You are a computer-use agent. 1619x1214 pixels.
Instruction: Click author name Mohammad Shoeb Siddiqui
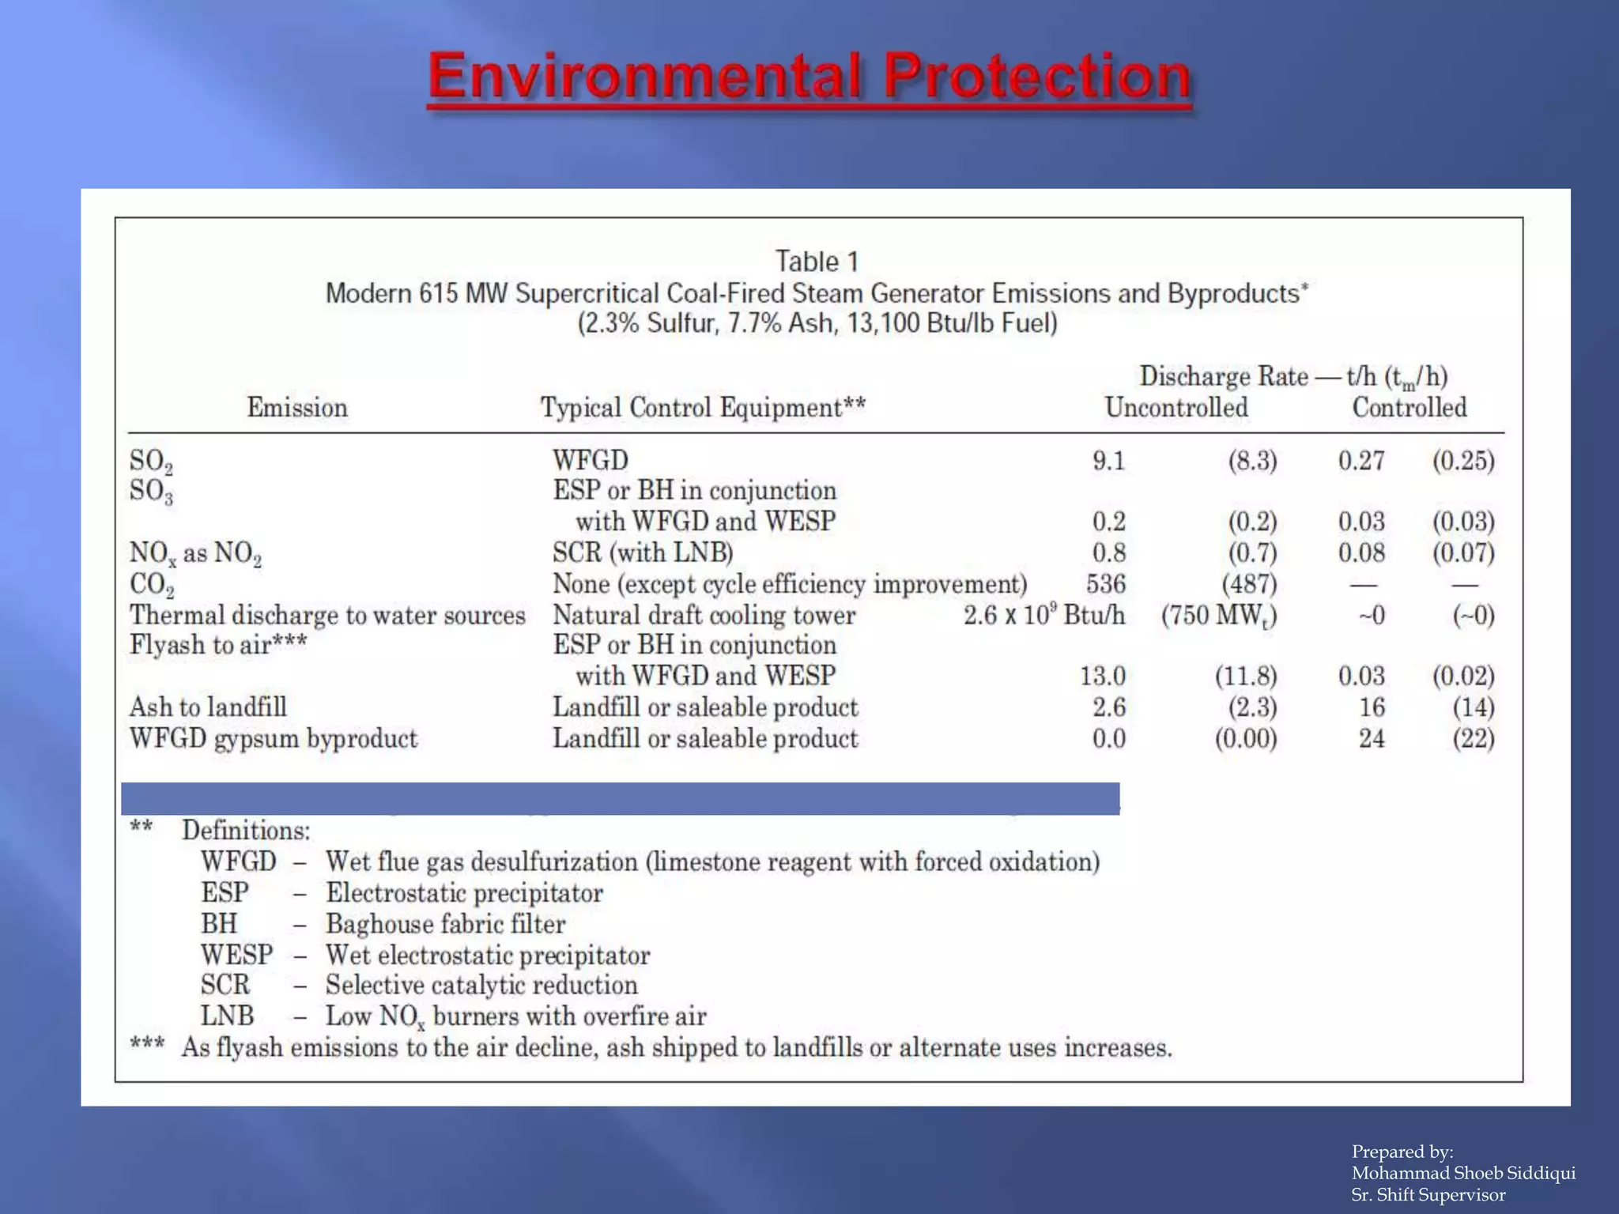1462,1173
